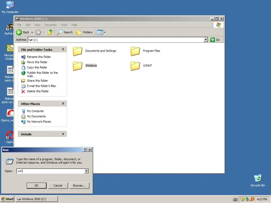Open Search with magnifier icon
This screenshot has height=203, width=271.
tap(65, 32)
